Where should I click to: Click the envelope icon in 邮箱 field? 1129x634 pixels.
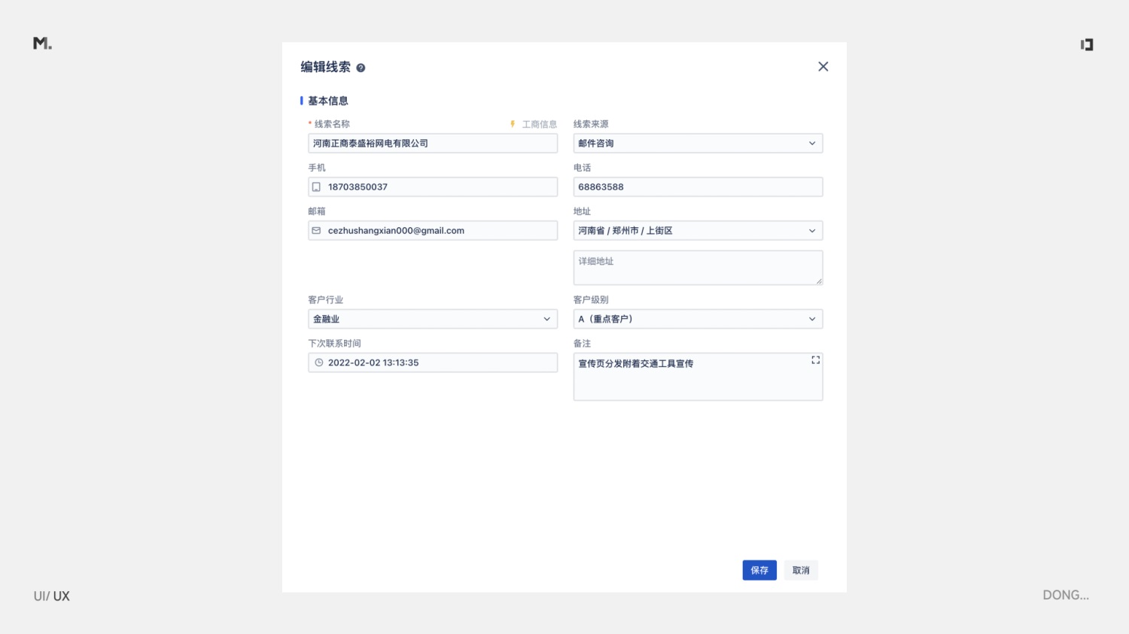tap(317, 231)
